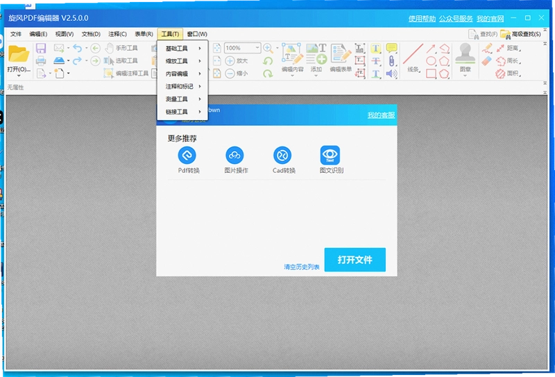The image size is (555, 377).
Task: Click the 使用帮助 link in title bar
Action: pos(422,19)
